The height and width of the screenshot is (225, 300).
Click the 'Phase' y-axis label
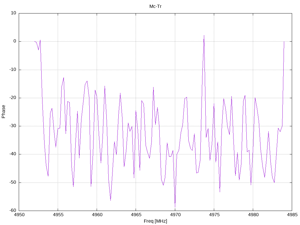[x=4, y=112]
